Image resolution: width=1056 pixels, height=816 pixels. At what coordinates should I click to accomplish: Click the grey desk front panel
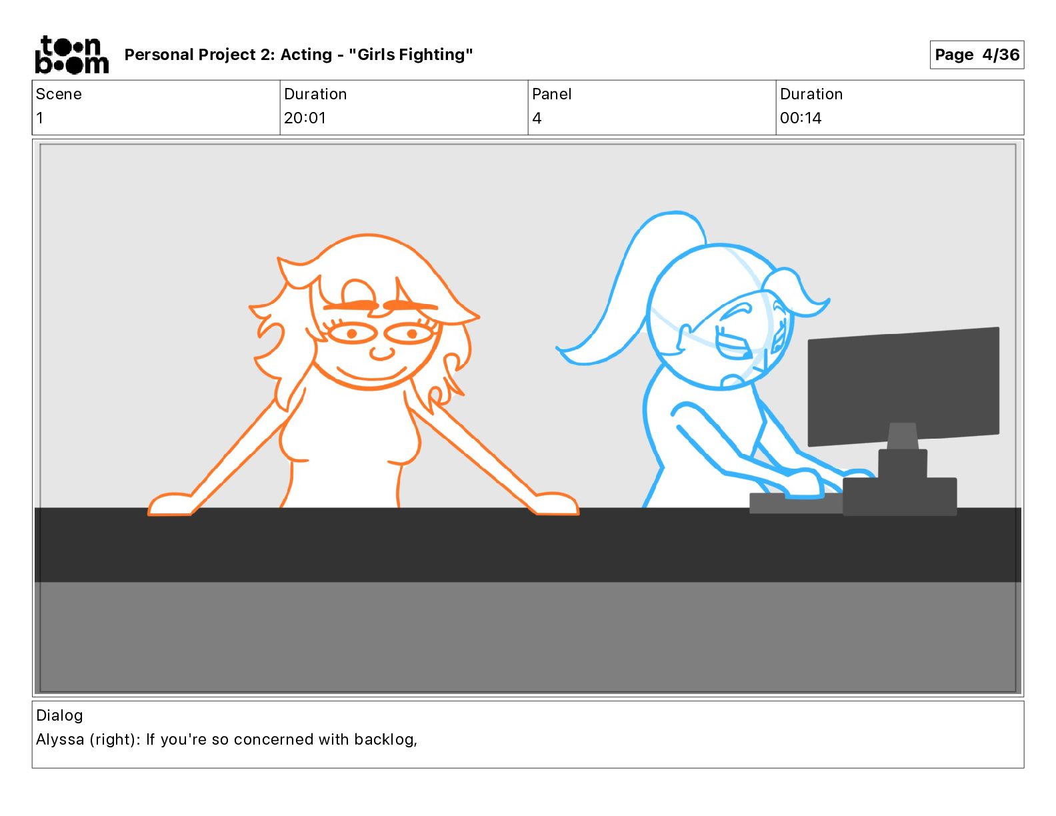(528, 637)
